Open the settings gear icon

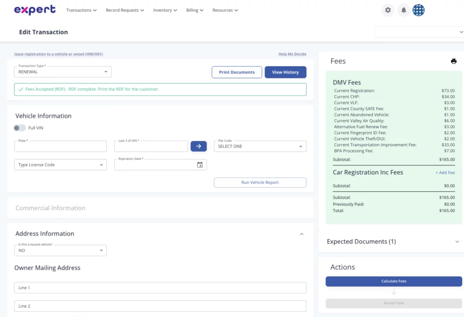click(x=388, y=10)
